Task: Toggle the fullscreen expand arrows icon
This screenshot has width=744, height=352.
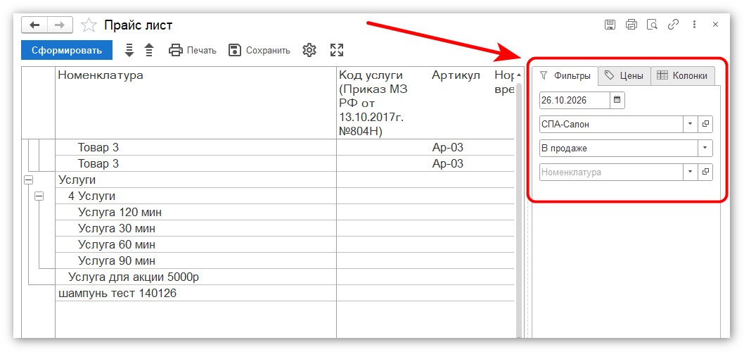Action: (337, 50)
